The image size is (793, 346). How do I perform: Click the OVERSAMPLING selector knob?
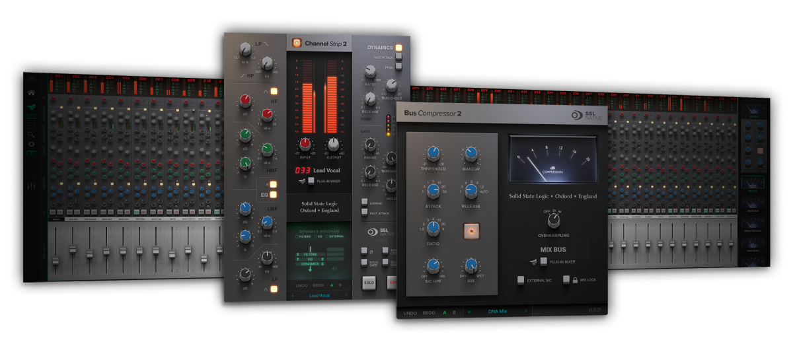[x=553, y=221]
